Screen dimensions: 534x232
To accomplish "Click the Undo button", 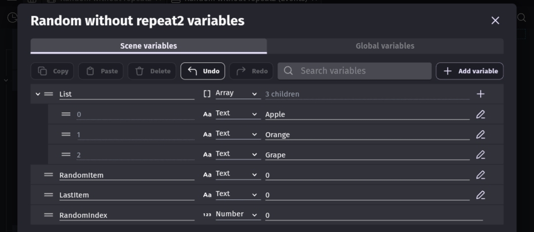I will (203, 71).
